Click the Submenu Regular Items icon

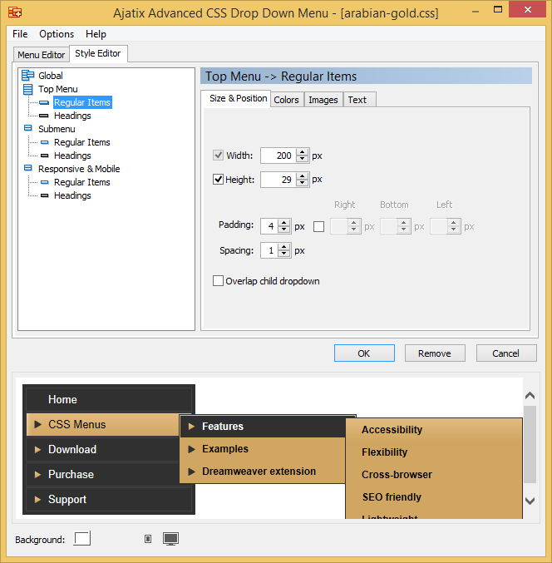pos(45,142)
